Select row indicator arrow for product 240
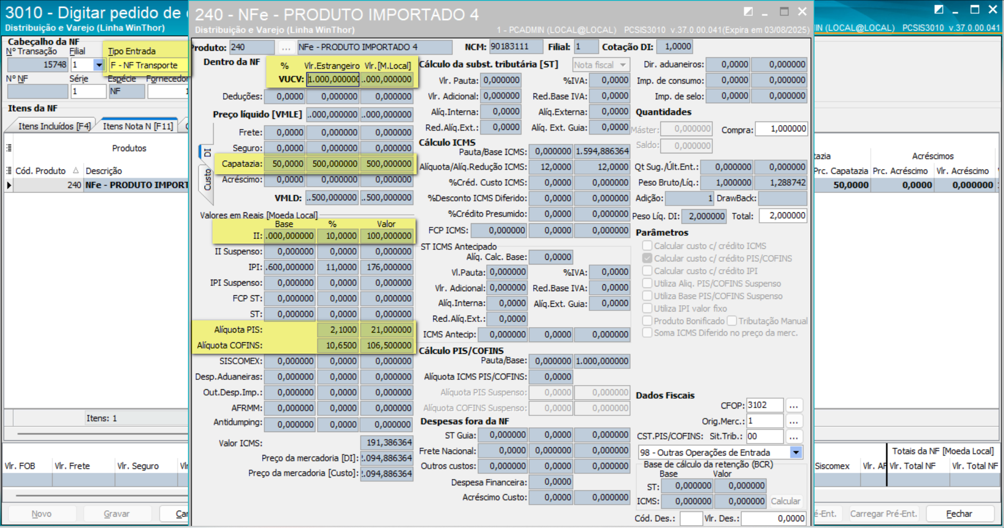 pyautogui.click(x=9, y=185)
